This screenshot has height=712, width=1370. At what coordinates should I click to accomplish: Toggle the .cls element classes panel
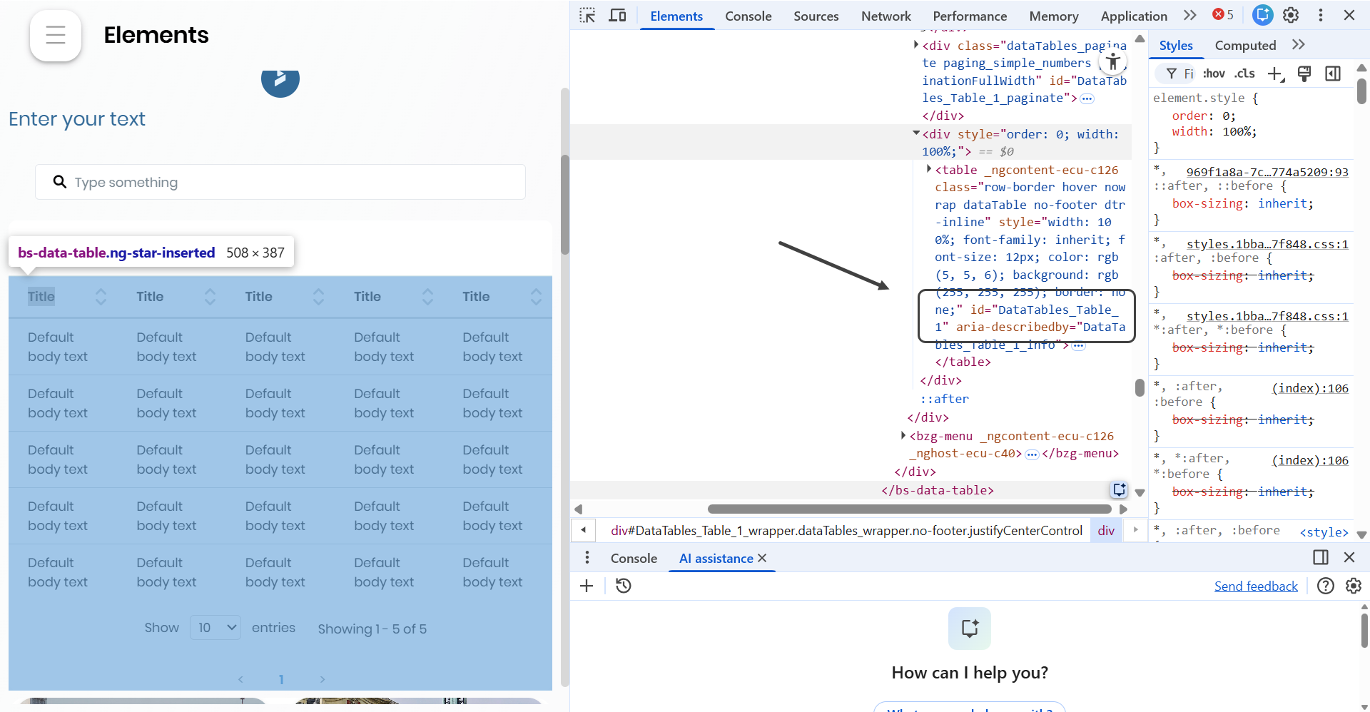pos(1244,73)
